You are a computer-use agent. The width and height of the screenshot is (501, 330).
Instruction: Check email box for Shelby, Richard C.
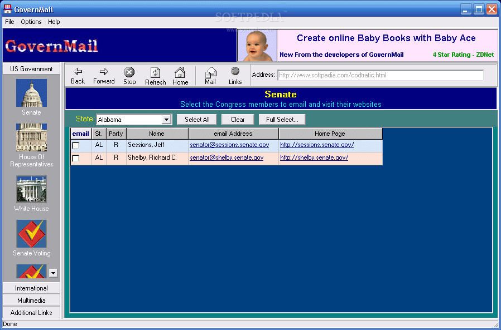(76, 159)
